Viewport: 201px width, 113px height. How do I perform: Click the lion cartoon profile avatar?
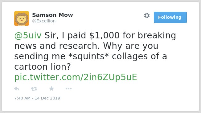coord(22,18)
